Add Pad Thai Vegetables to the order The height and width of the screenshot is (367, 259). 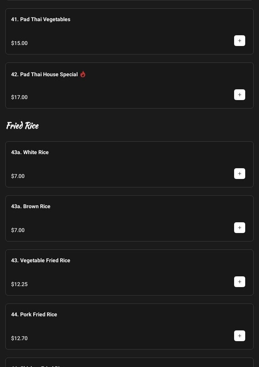[x=239, y=41]
